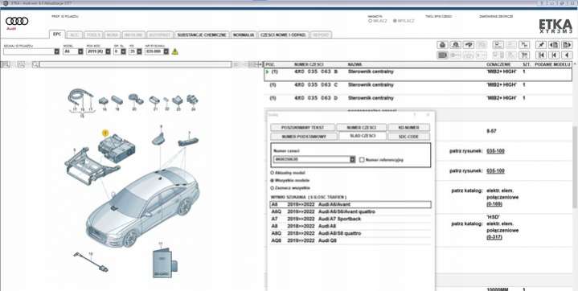Open the NORMALIA tab
Viewport: 578px width, 291px height.
tap(244, 35)
